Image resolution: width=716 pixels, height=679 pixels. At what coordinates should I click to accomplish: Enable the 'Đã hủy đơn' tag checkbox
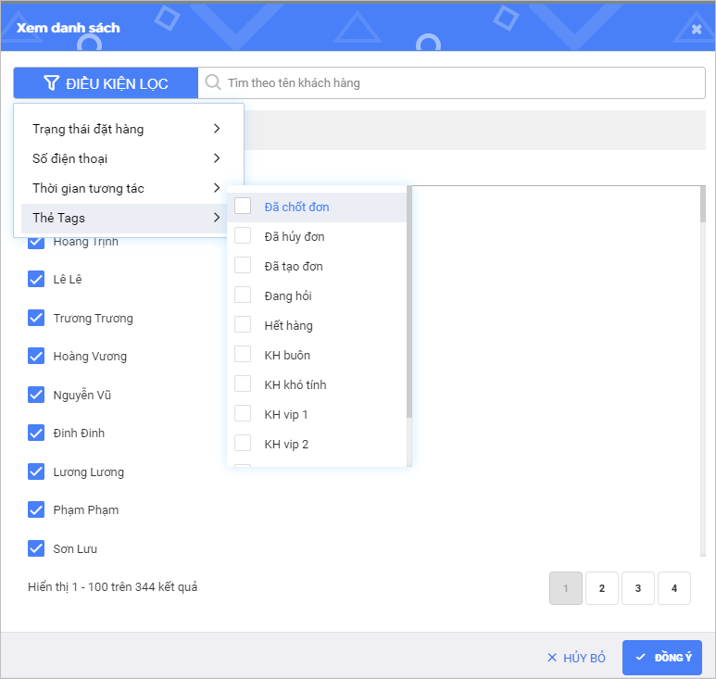(x=243, y=236)
